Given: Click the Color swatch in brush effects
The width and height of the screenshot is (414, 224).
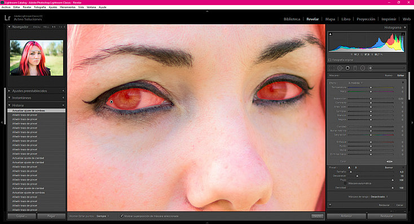Looking at the screenshot, I should [x=389, y=161].
